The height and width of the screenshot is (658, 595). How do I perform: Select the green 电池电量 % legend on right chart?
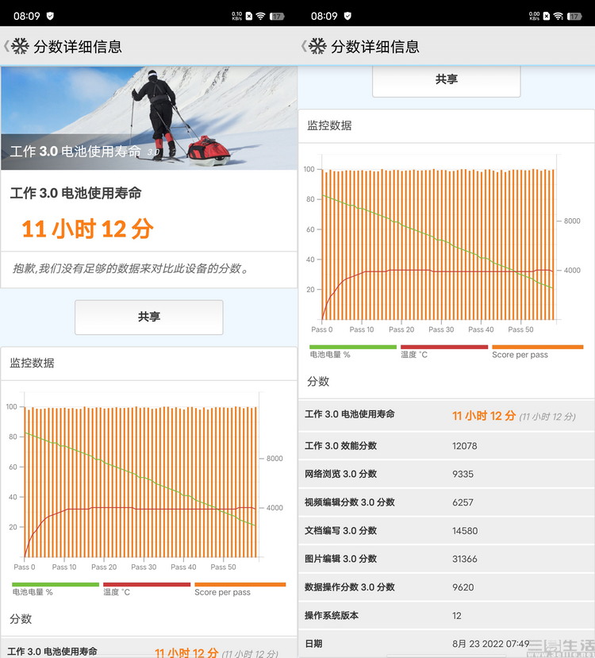click(x=353, y=352)
